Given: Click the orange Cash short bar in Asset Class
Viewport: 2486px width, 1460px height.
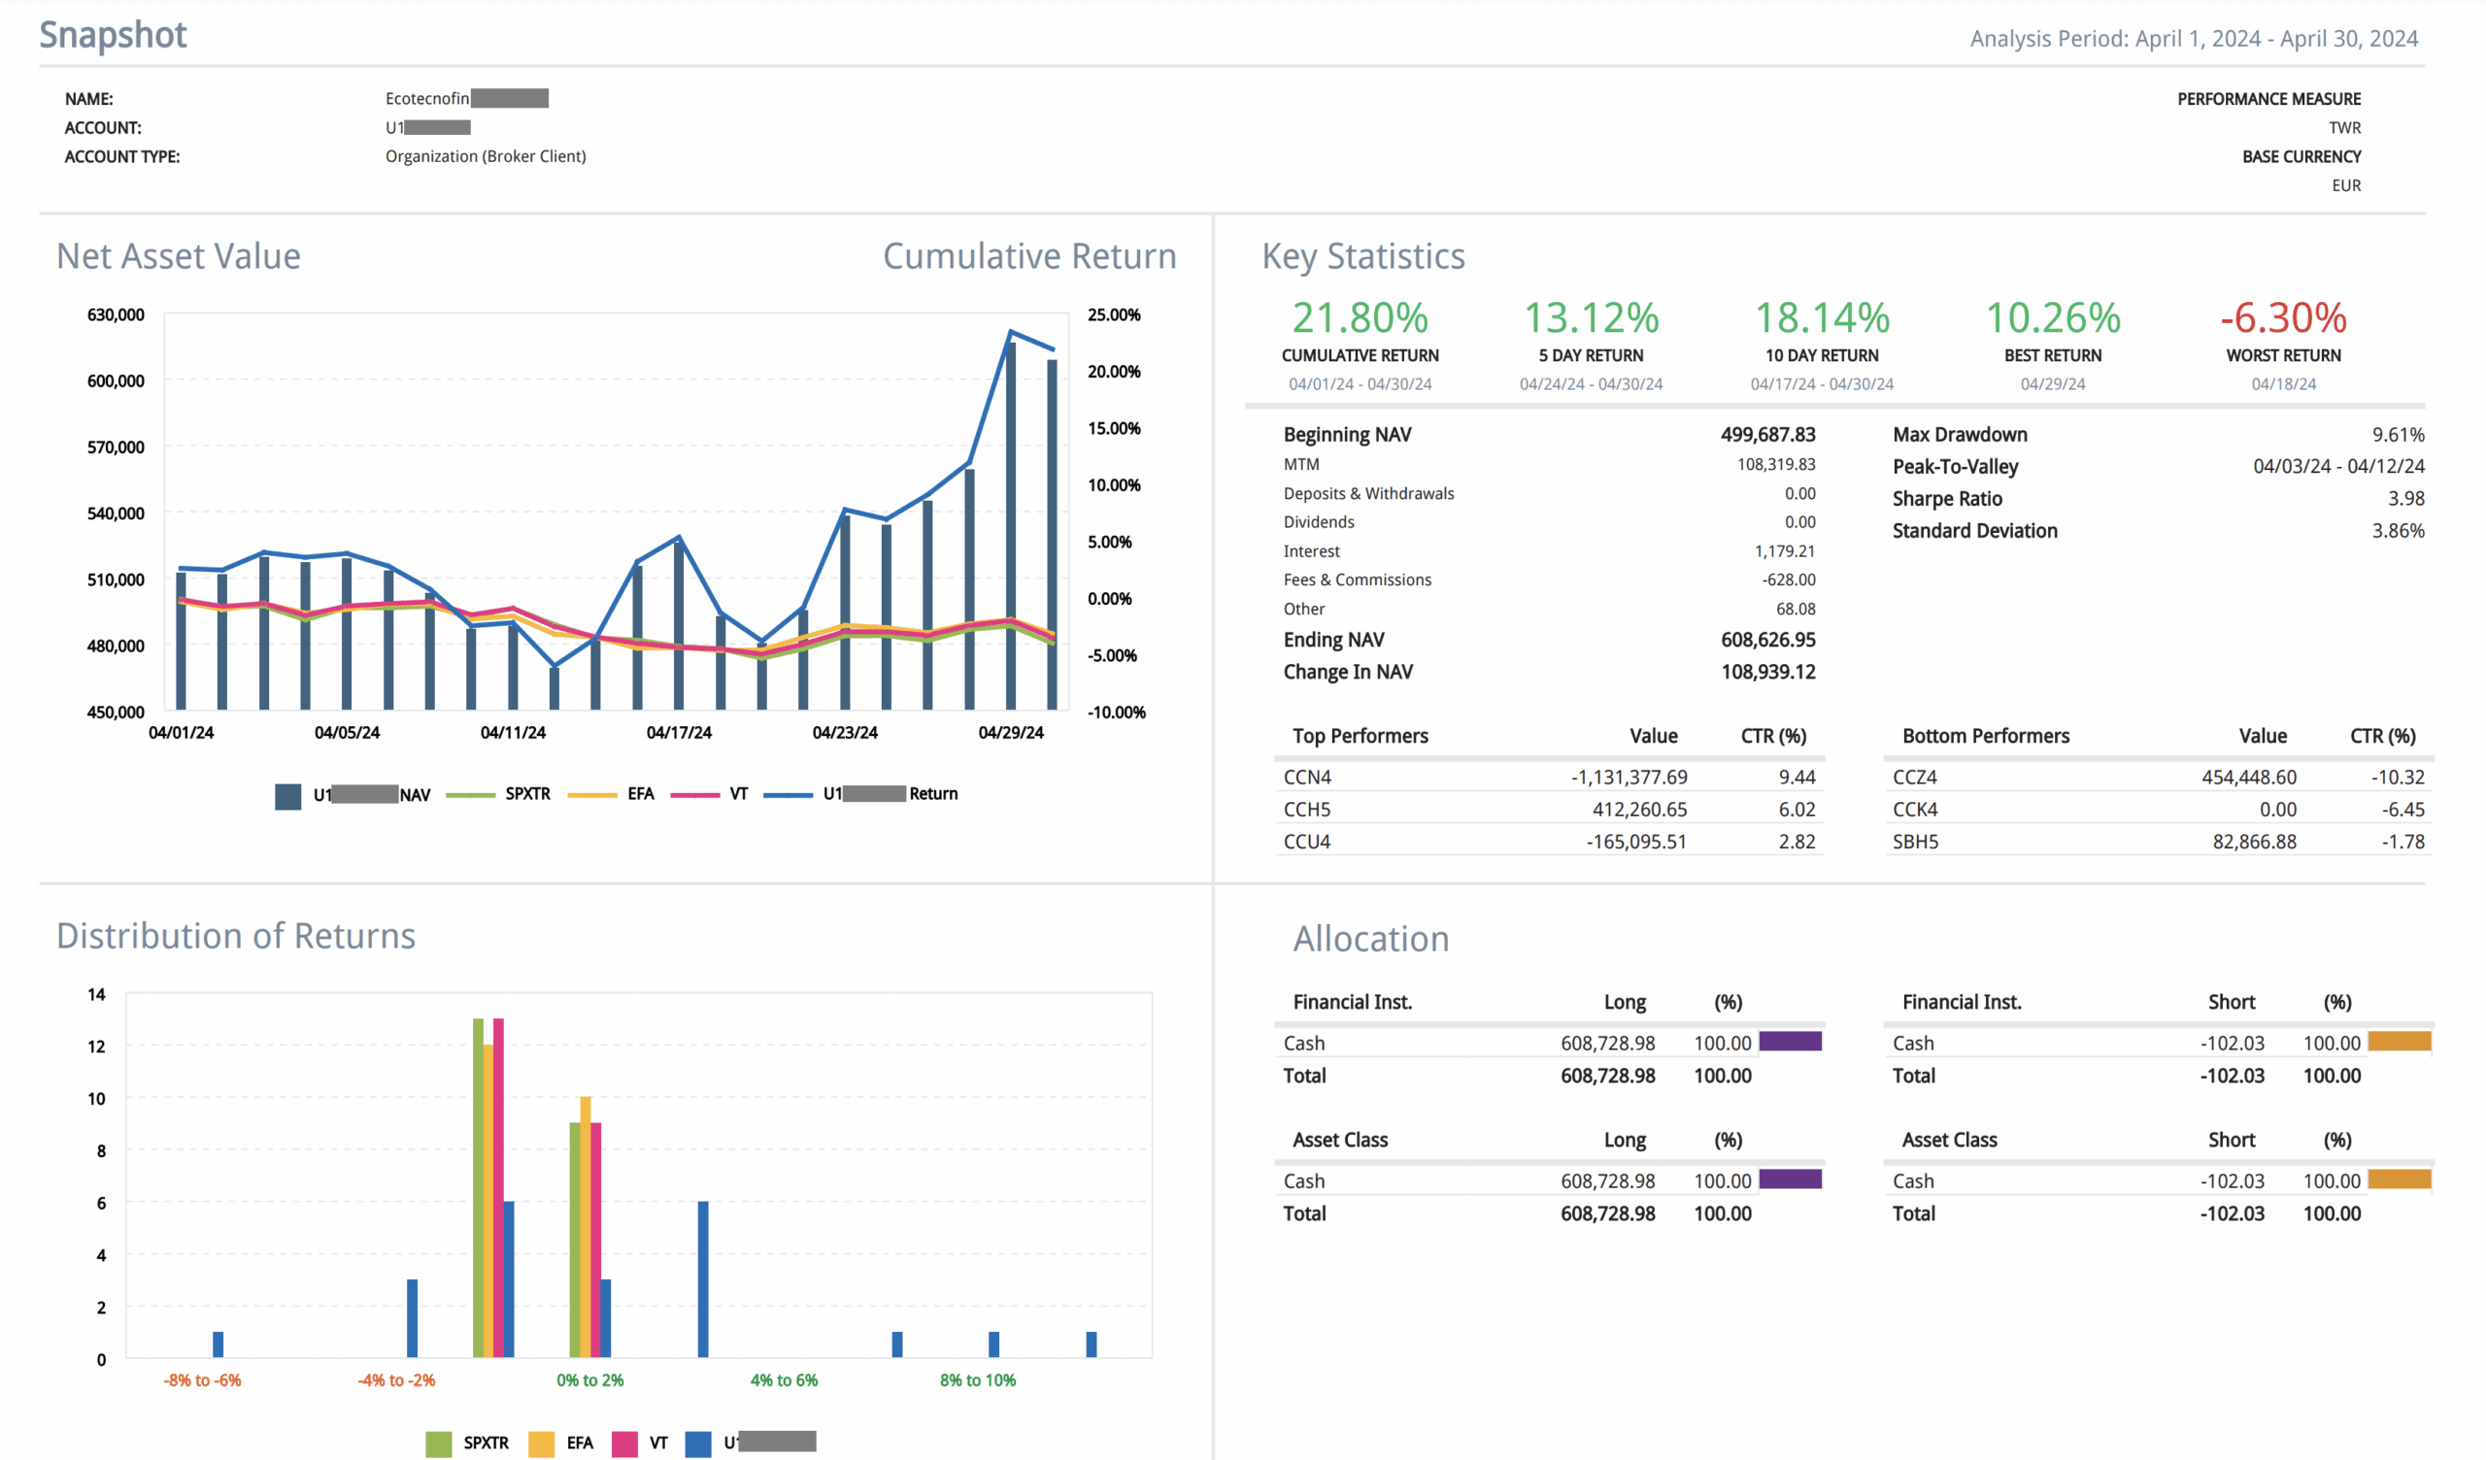Looking at the screenshot, I should tap(2400, 1179).
